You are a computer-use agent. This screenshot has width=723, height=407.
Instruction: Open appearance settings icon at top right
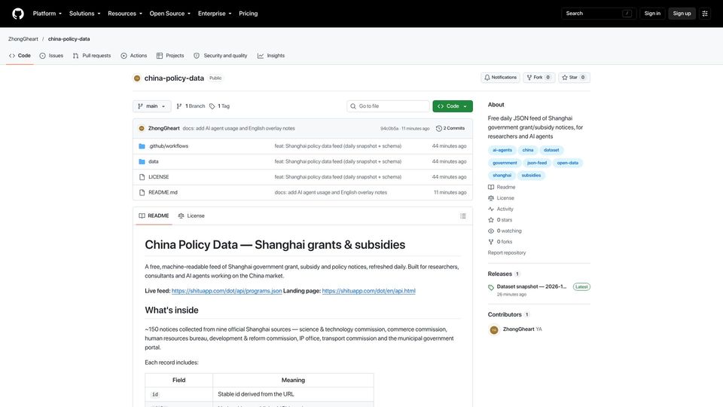click(705, 14)
